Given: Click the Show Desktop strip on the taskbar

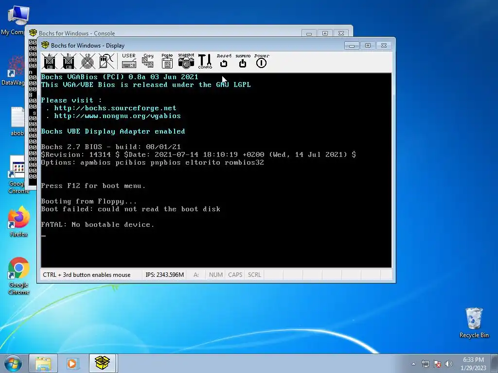Looking at the screenshot, I should coord(495,363).
